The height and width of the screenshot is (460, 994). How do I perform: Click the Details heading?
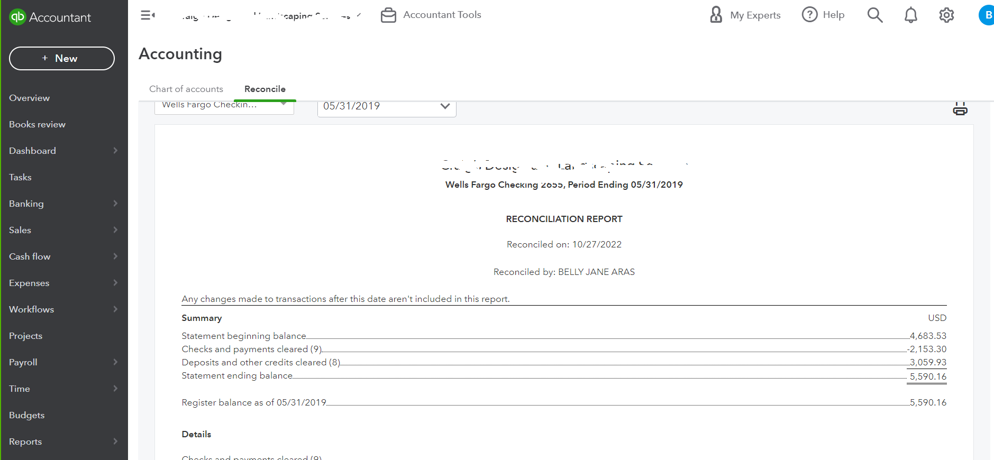pos(196,434)
